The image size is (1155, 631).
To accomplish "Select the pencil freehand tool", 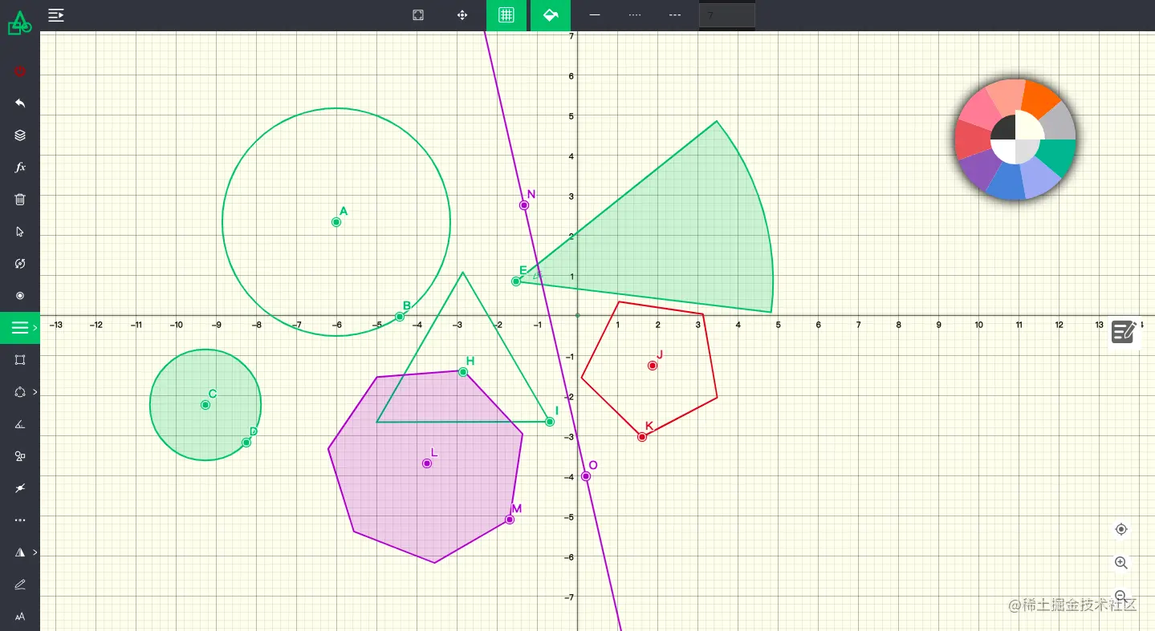I will tap(20, 584).
